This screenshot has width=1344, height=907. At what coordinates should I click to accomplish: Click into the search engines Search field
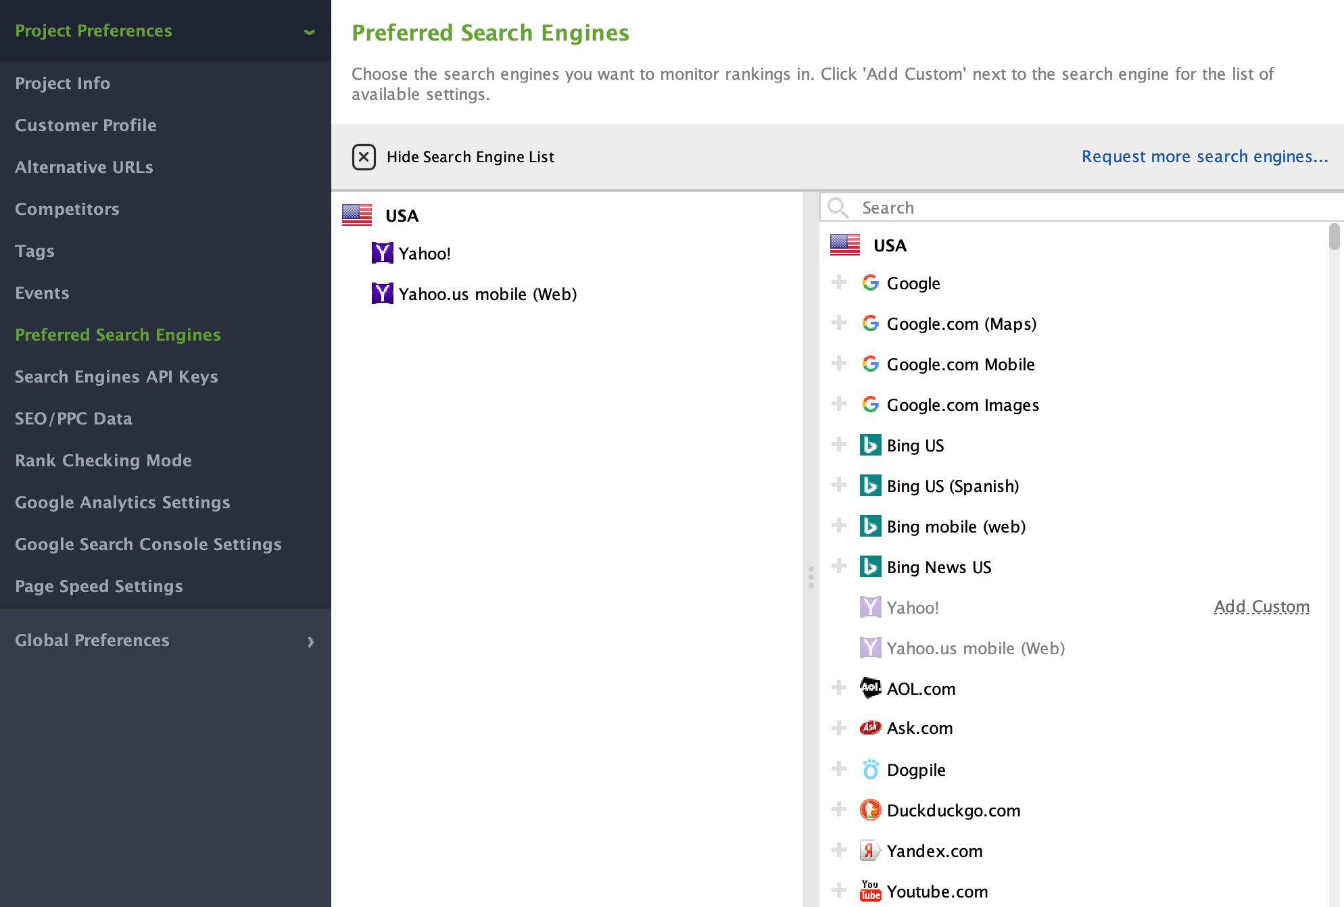(x=1082, y=207)
